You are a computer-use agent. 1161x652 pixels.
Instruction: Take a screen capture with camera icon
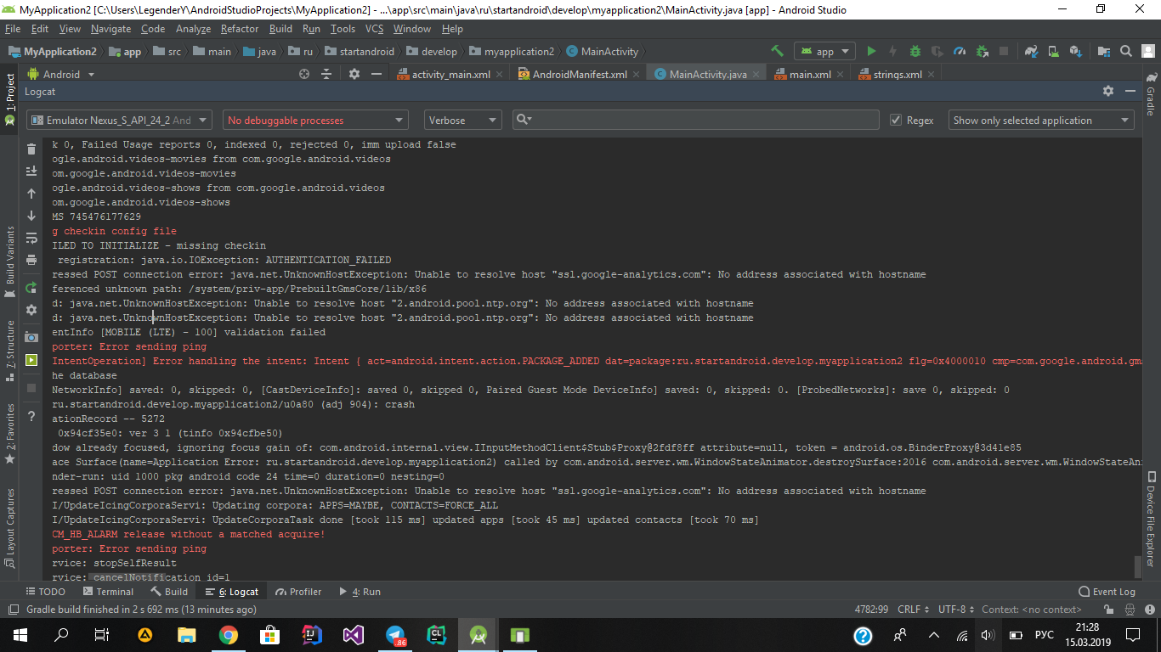(31, 337)
